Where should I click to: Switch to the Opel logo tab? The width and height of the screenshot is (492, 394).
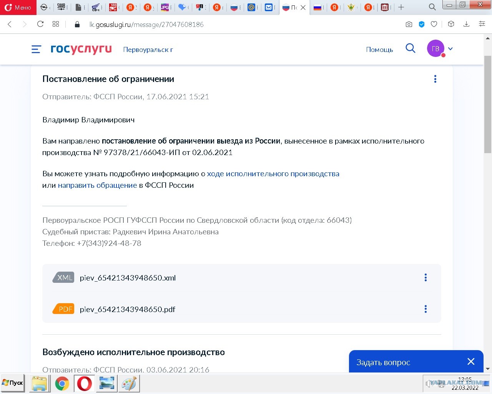[45, 7]
